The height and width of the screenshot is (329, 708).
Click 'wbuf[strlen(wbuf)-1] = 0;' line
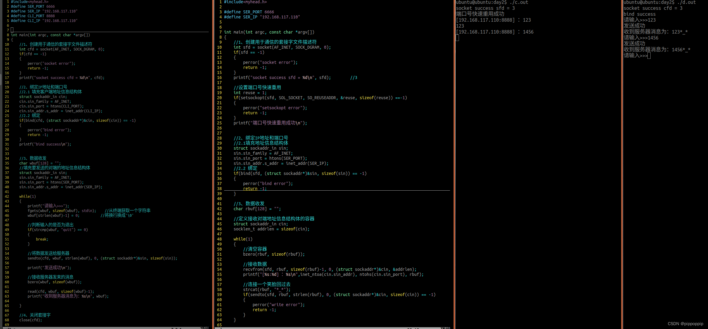tap(54, 216)
